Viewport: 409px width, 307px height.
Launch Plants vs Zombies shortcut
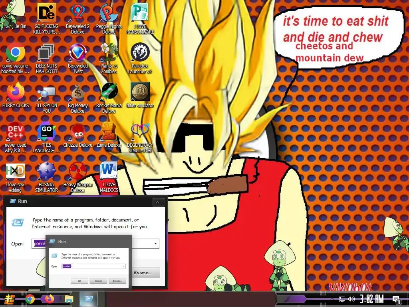[x=109, y=58]
